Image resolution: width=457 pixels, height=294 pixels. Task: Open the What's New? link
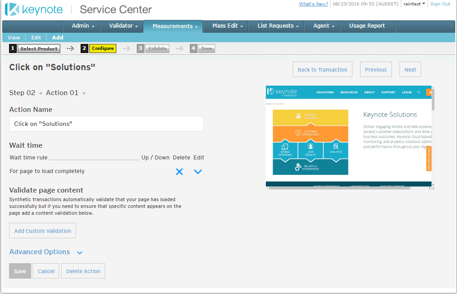click(x=313, y=4)
